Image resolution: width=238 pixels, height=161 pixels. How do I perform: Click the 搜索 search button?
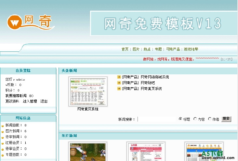pyautogui.click(x=226, y=119)
